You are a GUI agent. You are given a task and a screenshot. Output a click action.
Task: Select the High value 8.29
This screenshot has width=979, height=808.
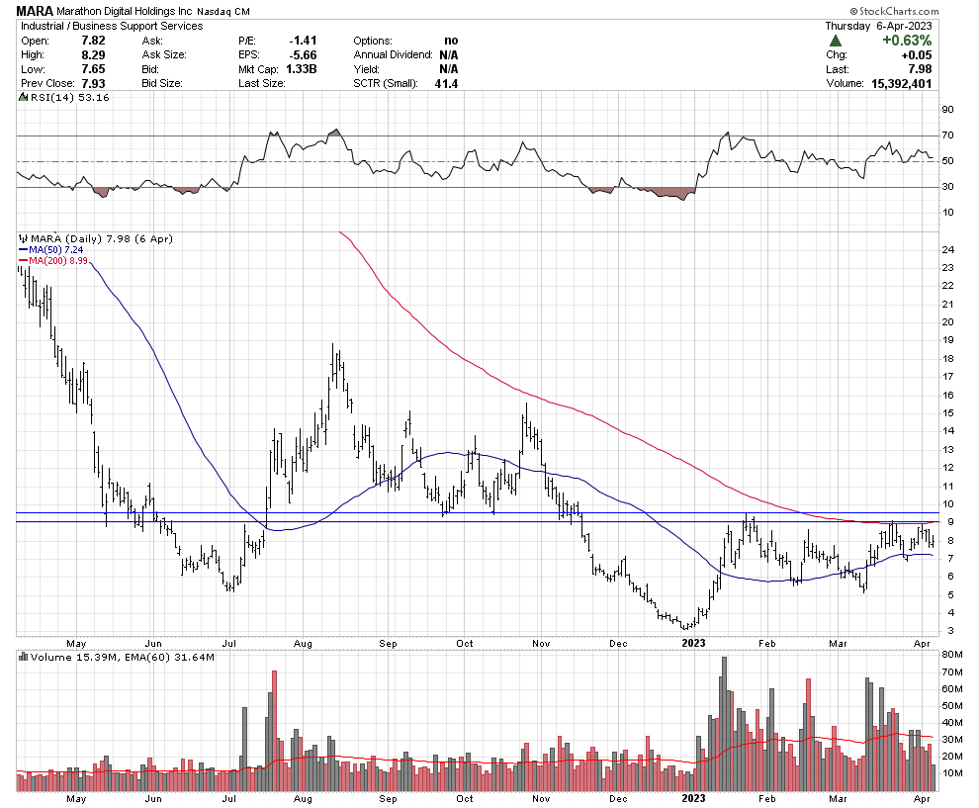tap(94, 55)
